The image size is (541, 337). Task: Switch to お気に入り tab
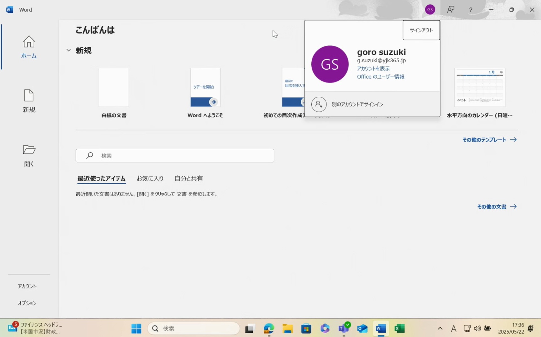coord(150,178)
